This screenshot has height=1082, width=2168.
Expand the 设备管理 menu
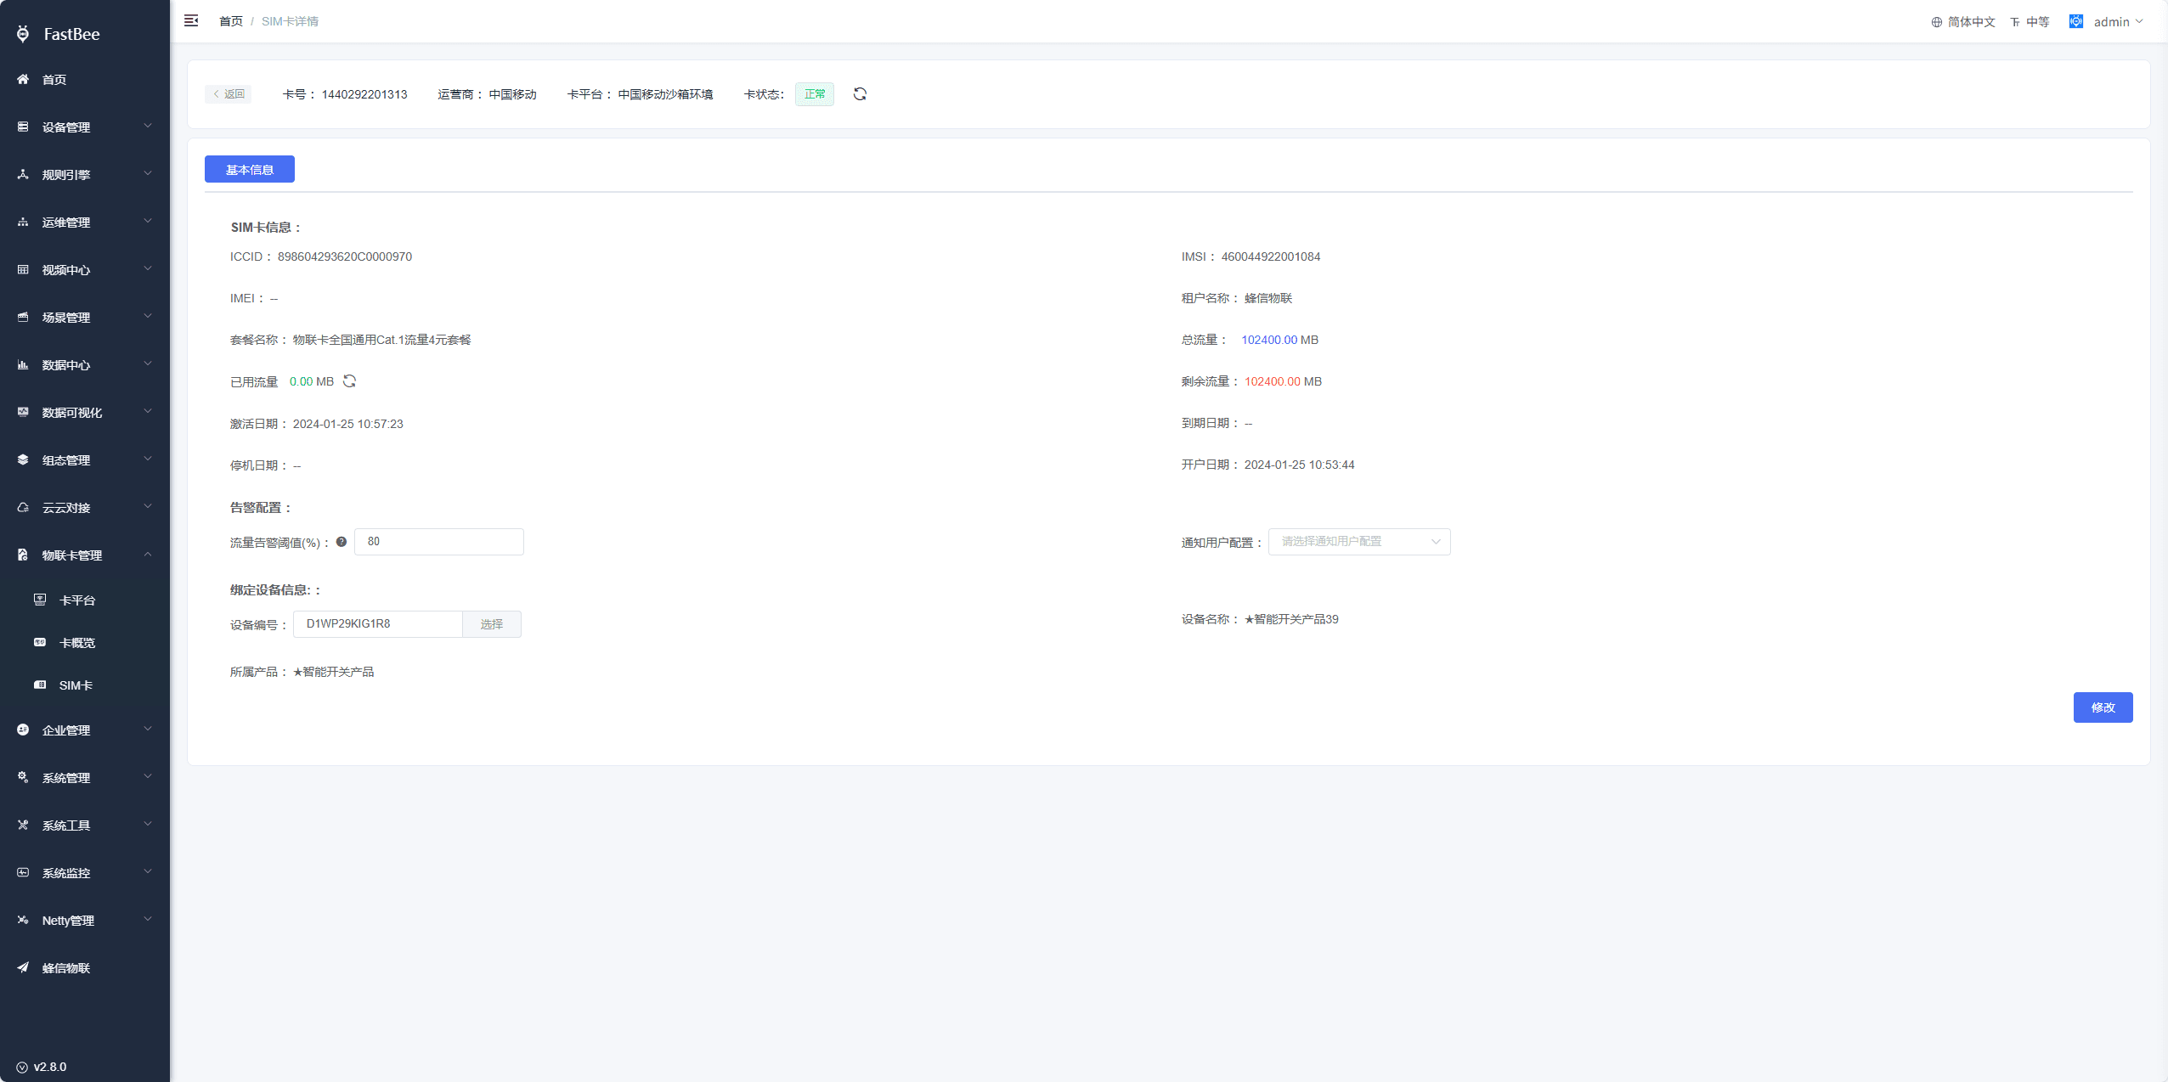(85, 127)
